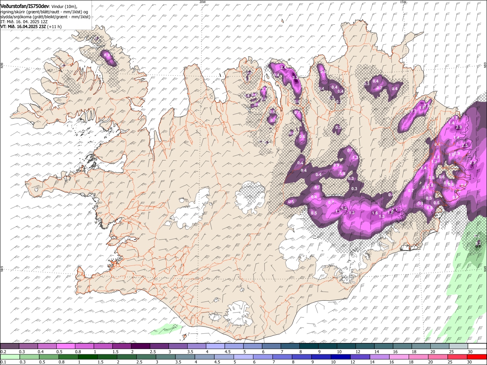Select the lower legend swatch between 25 and 30
Viewport: 487px width, 365px height.
(457, 357)
